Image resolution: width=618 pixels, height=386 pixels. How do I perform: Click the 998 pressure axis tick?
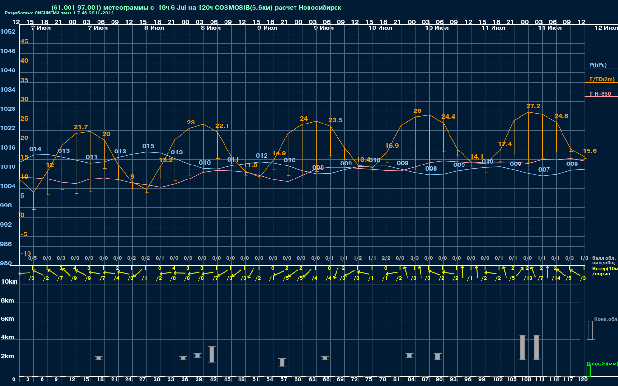(6, 206)
